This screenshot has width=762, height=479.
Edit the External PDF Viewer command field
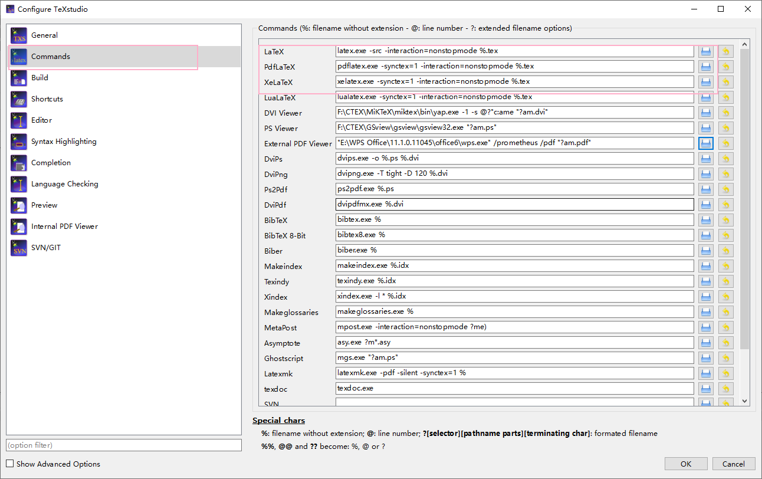tap(515, 143)
